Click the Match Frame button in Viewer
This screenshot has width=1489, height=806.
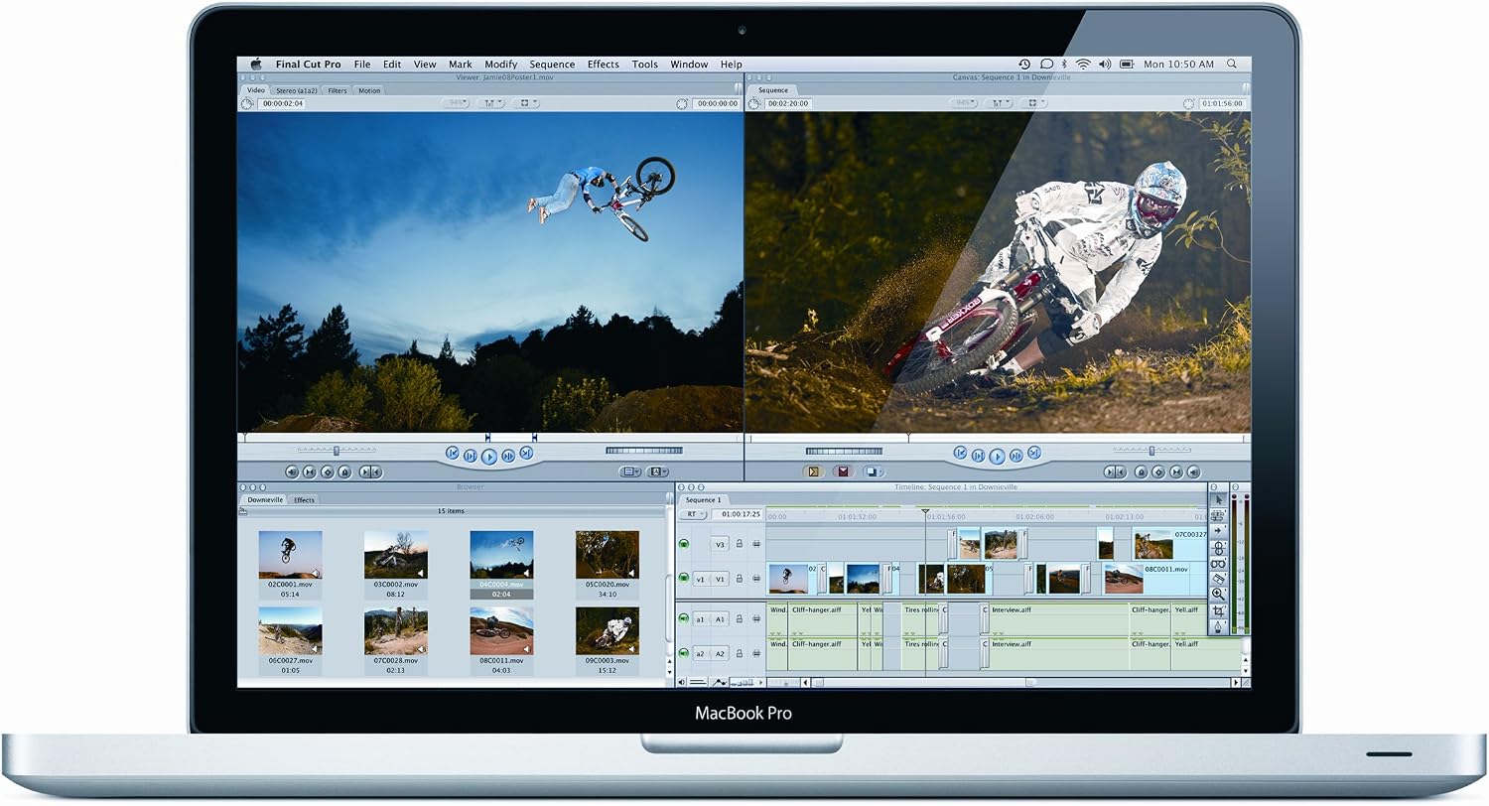pos(292,471)
